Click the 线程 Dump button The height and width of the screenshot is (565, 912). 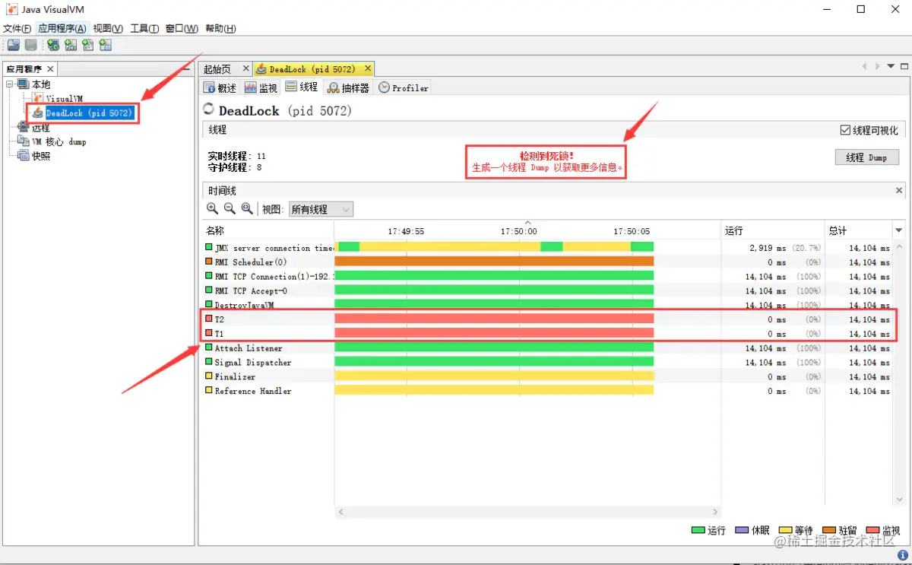(866, 157)
